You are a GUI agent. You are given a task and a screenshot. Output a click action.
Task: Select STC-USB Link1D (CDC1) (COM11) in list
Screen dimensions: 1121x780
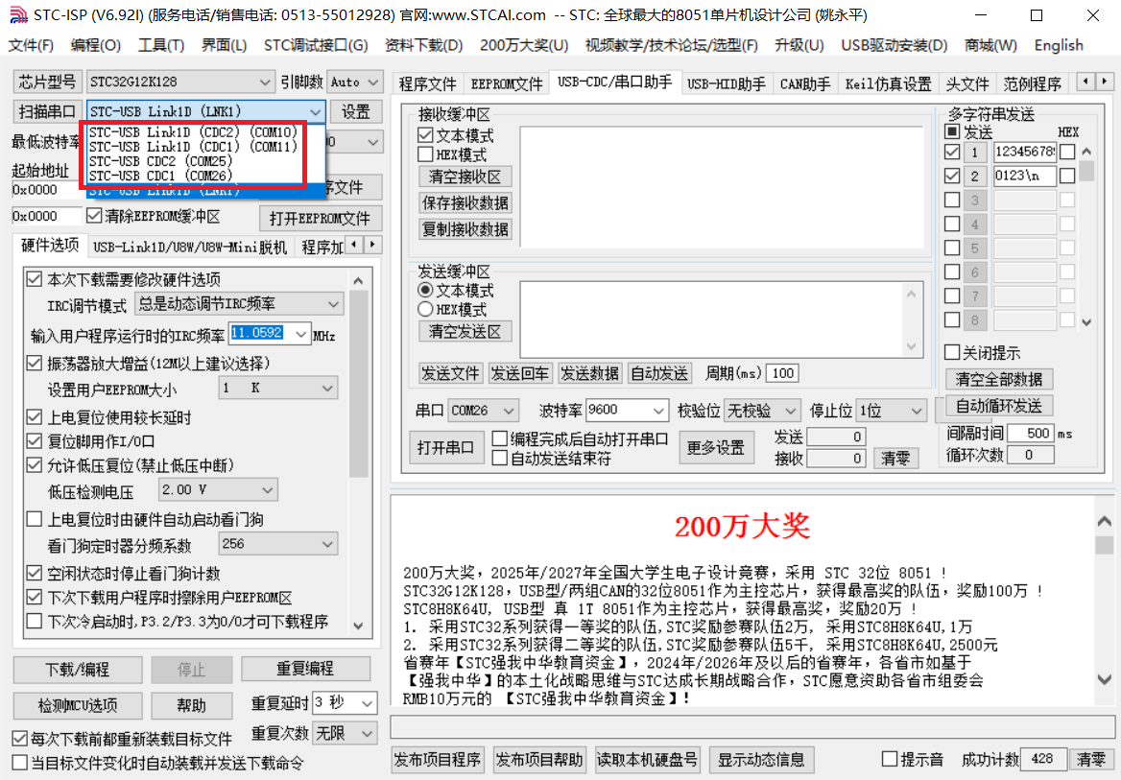193,147
